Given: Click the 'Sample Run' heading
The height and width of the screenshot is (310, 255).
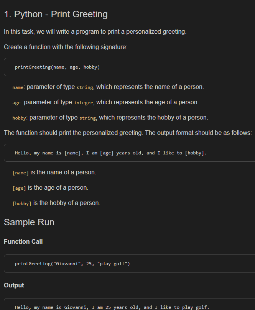Looking at the screenshot, I should [x=29, y=222].
